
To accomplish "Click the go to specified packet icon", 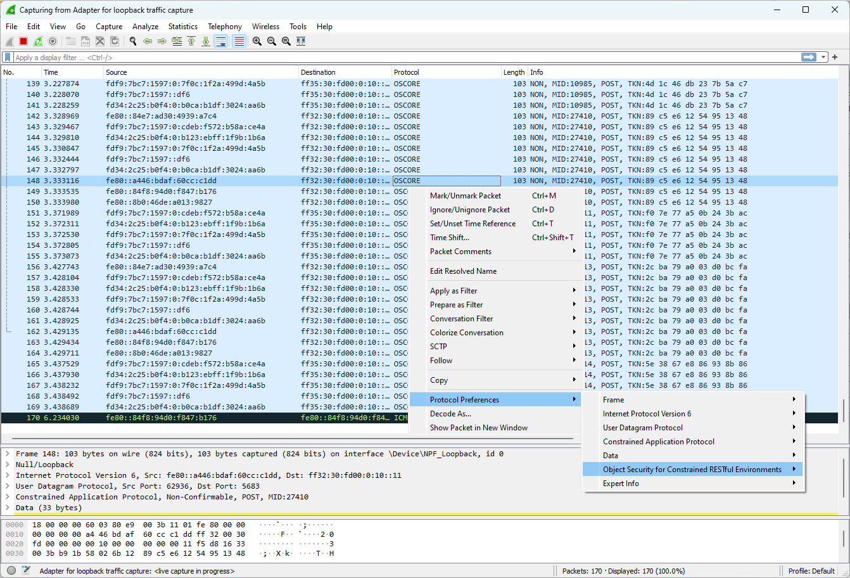I will pyautogui.click(x=177, y=41).
